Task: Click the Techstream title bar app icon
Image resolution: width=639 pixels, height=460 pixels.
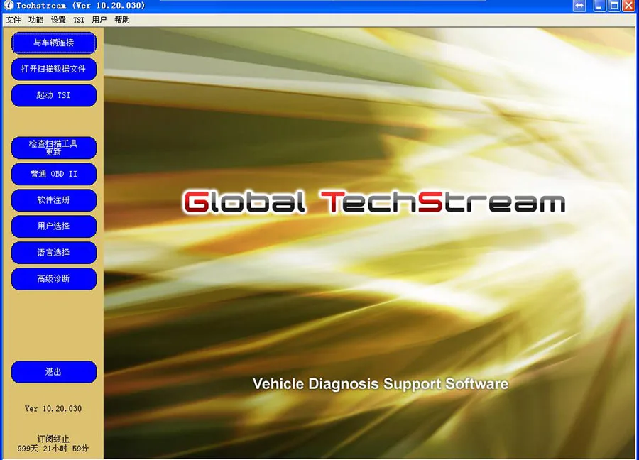Action: click(x=8, y=5)
